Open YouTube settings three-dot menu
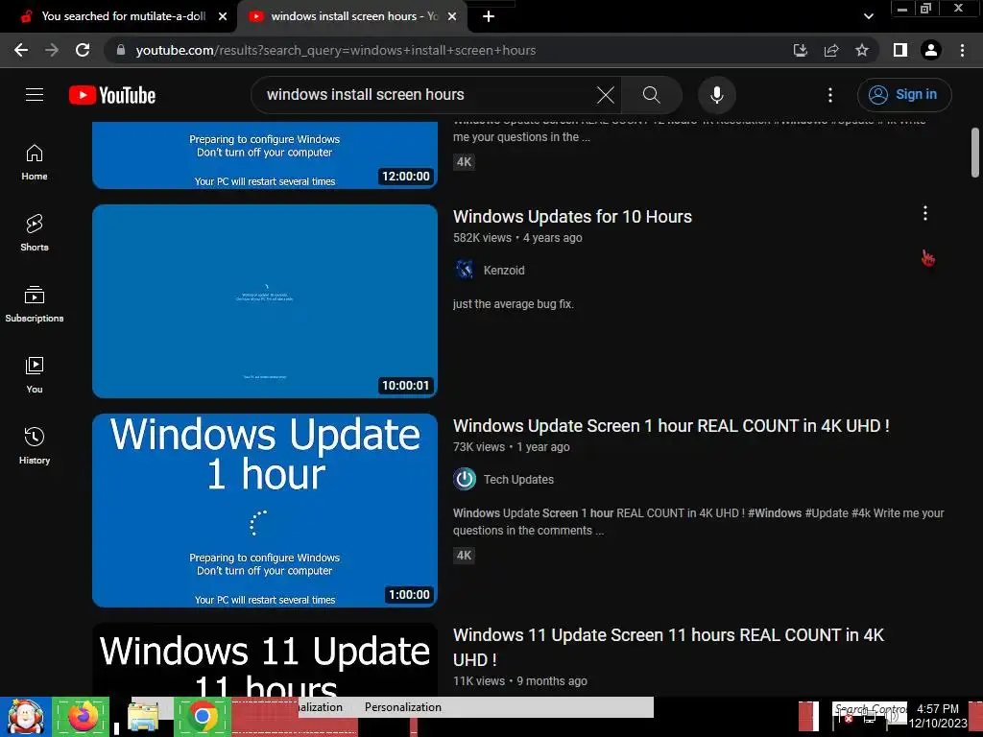Screen dimensions: 983x737 click(830, 95)
